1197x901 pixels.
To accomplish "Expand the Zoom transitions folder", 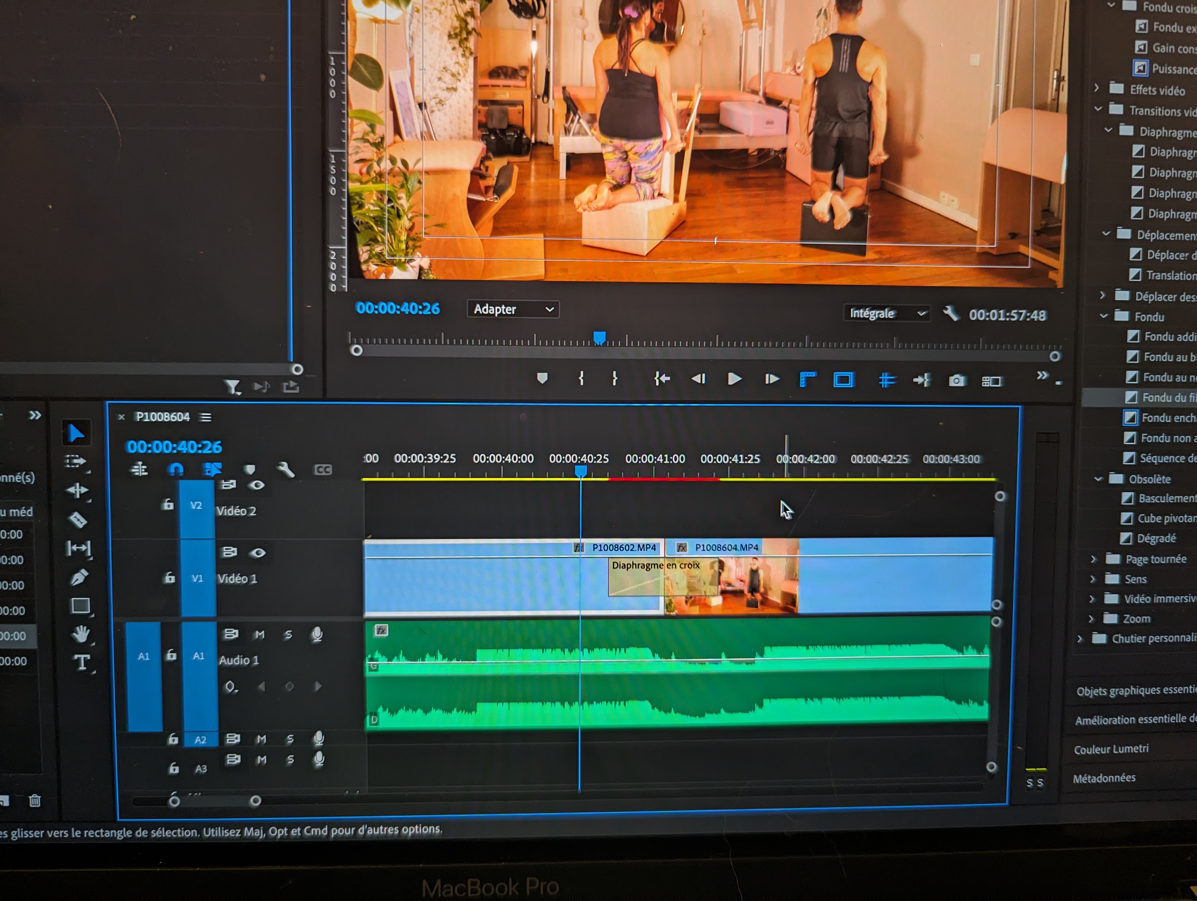I will tap(1091, 619).
